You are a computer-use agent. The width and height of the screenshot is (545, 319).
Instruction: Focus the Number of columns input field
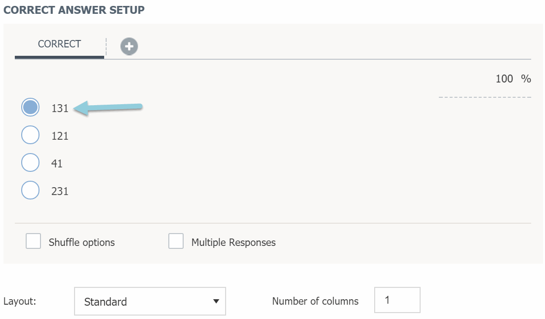397,300
